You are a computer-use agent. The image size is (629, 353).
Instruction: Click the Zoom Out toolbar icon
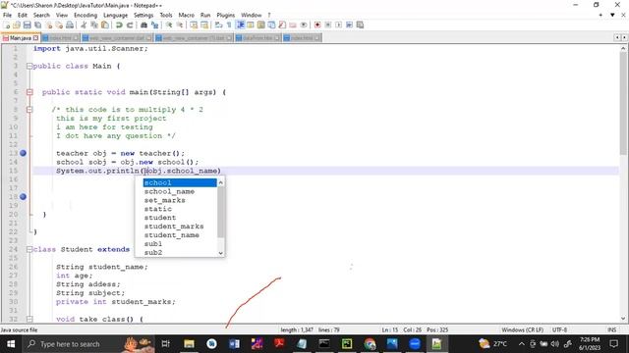(x=179, y=25)
